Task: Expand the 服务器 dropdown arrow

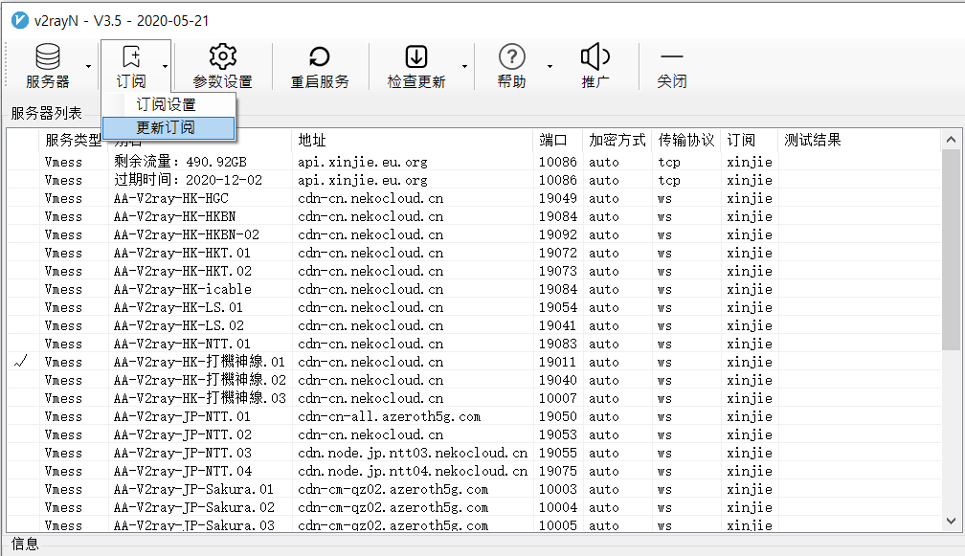Action: click(89, 66)
